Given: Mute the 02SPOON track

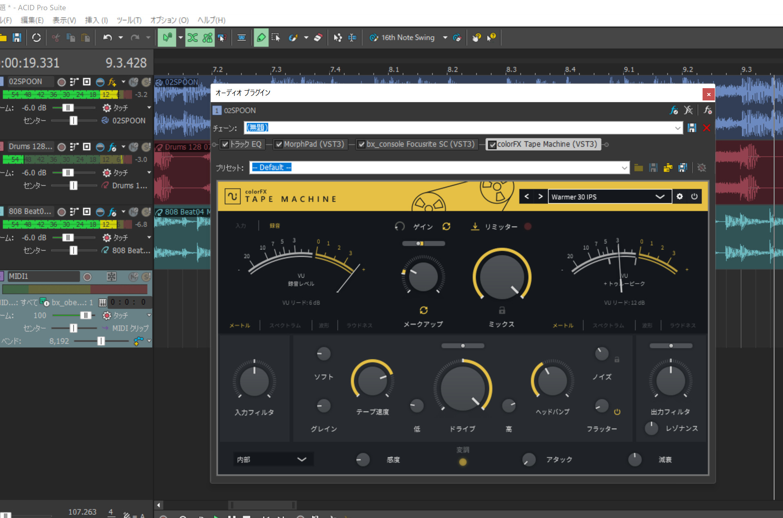Looking at the screenshot, I should (133, 82).
